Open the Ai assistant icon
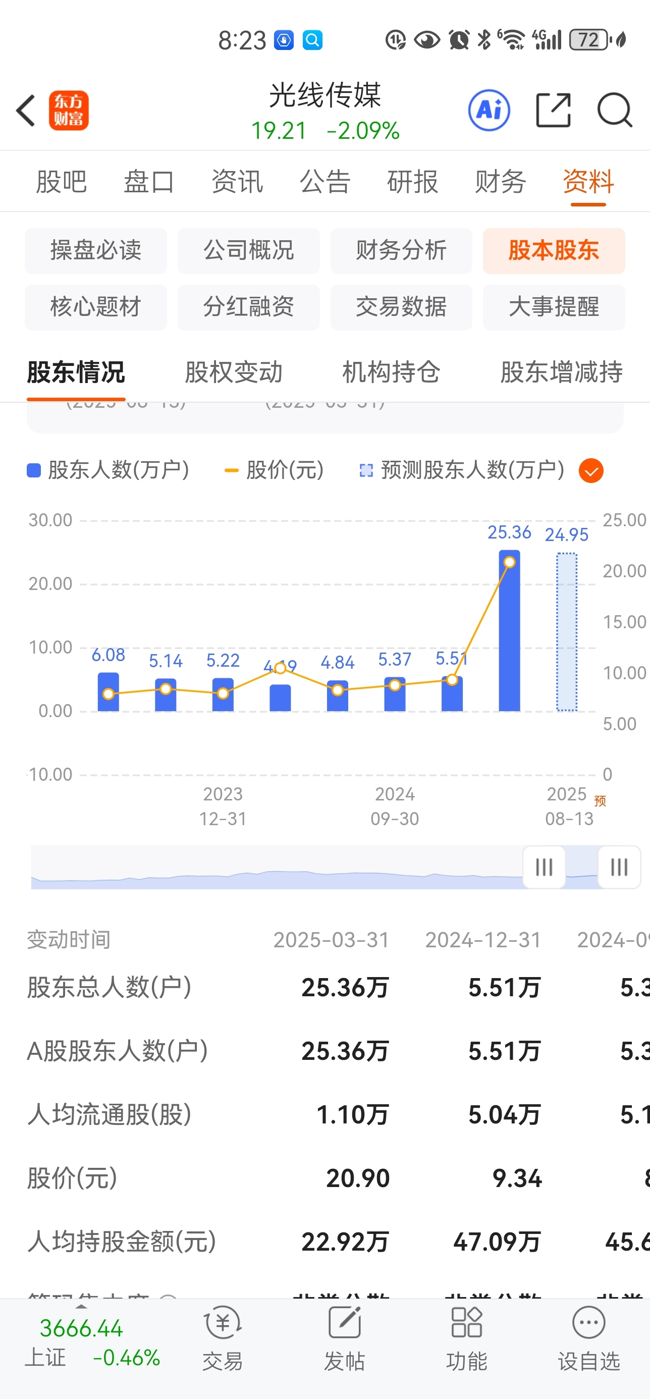The width and height of the screenshot is (650, 1399). click(489, 110)
